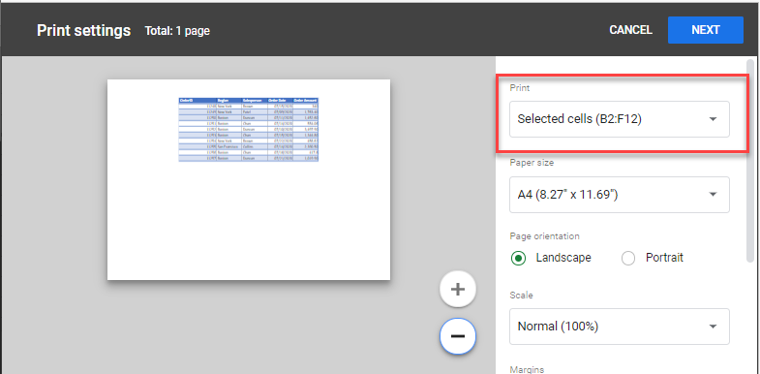Click the print preview page thumbnail
760x374 pixels.
point(249,179)
